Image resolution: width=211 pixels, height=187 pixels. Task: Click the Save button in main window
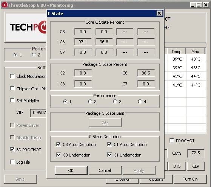point(20,179)
